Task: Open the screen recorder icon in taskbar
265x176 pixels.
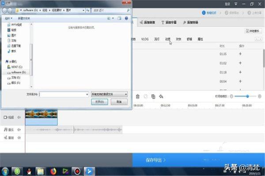Action: click(x=77, y=171)
